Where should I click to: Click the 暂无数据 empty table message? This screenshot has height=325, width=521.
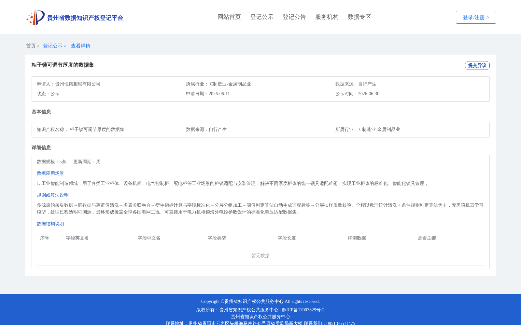(260, 255)
